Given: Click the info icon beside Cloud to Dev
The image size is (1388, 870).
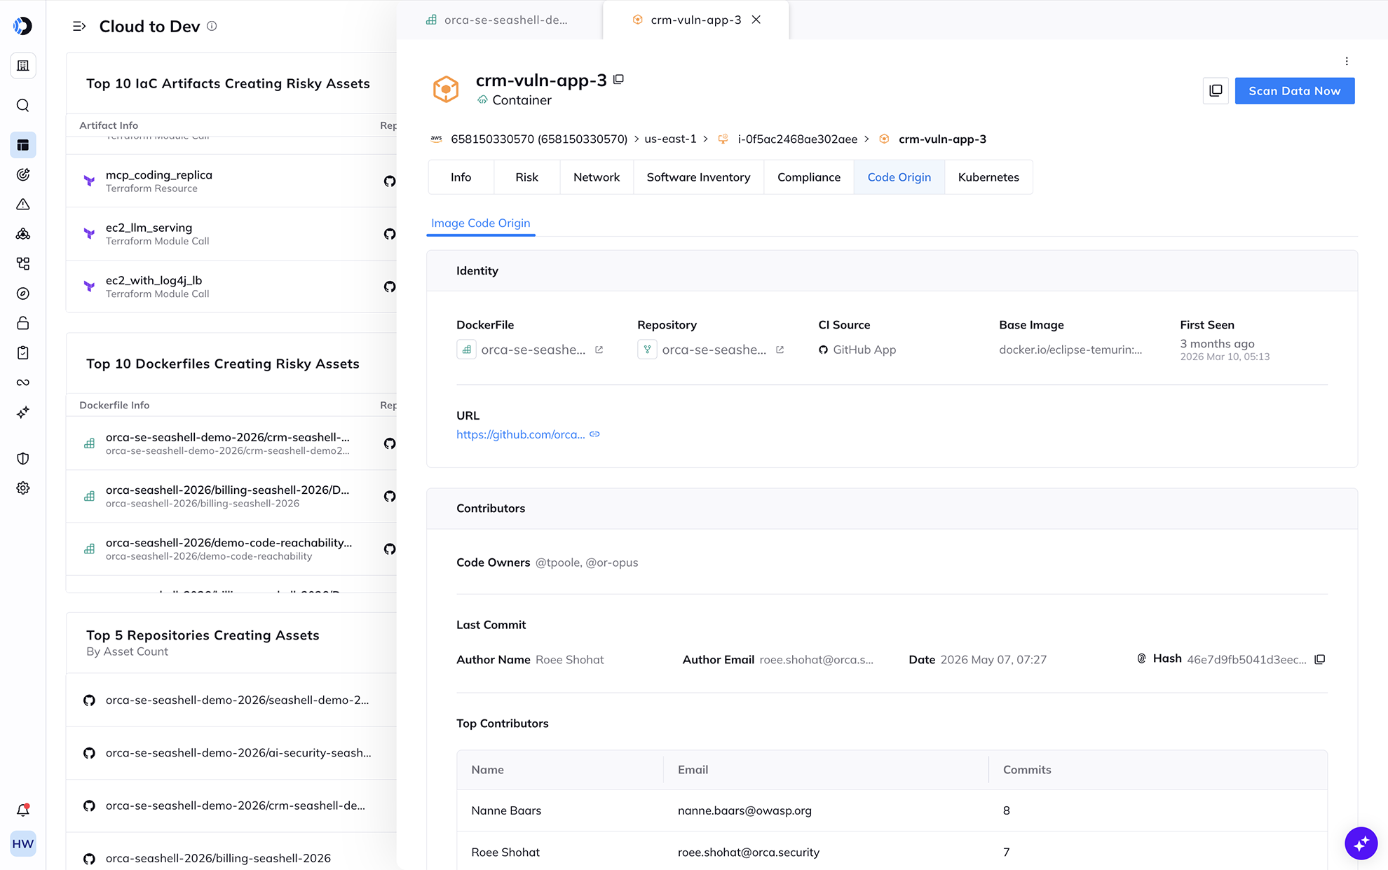Looking at the screenshot, I should (212, 26).
